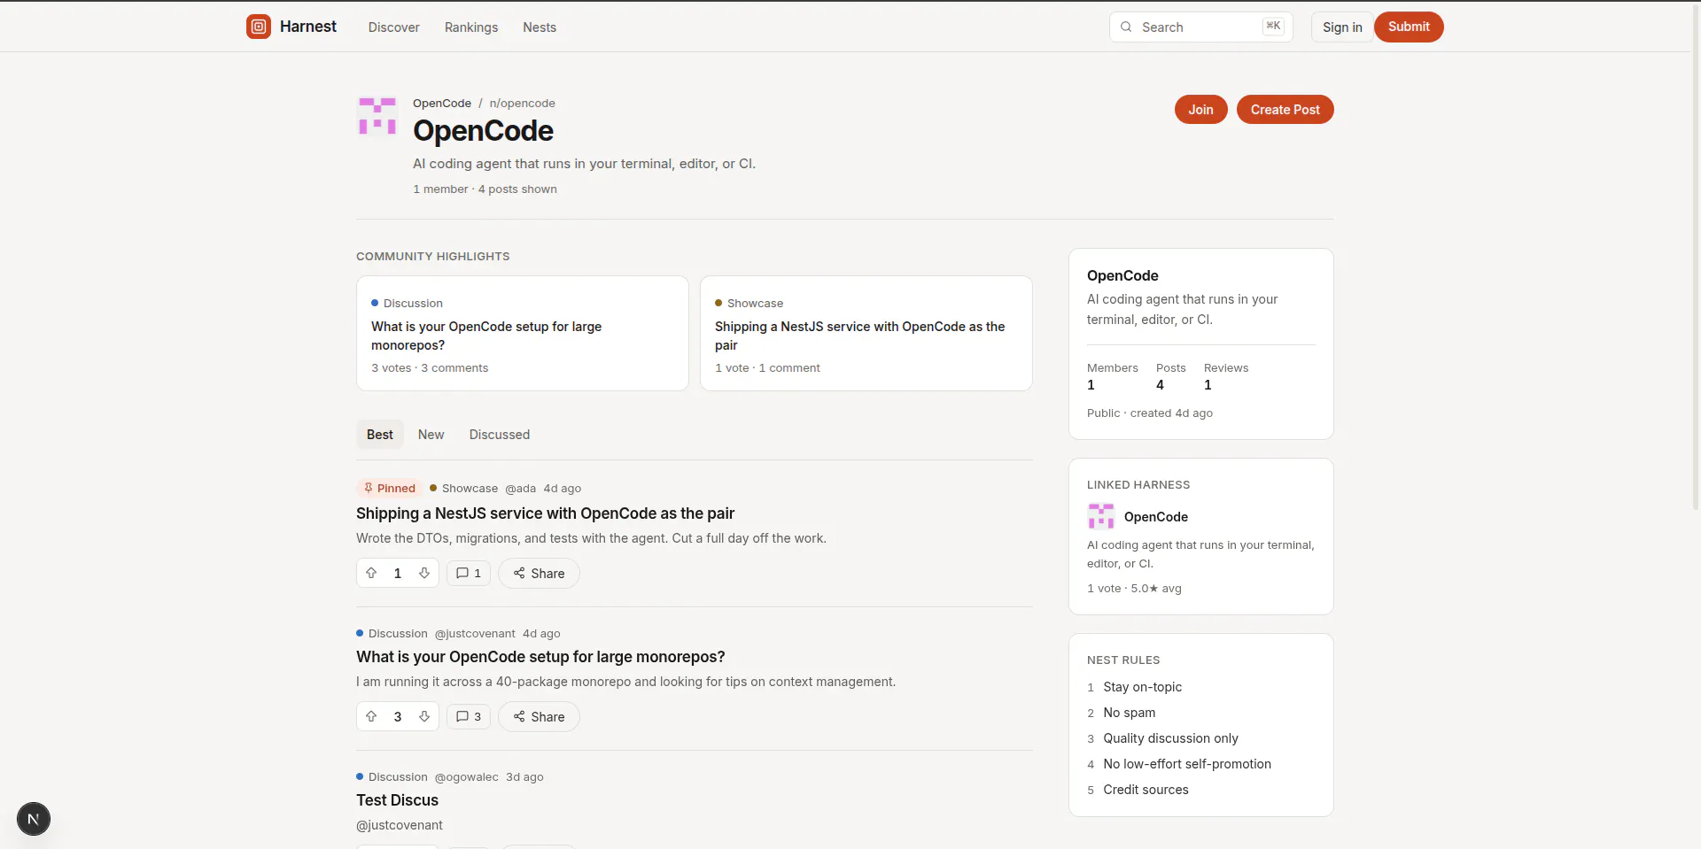This screenshot has width=1701, height=849.
Task: Click the "No spam" rule
Action: click(x=1130, y=713)
